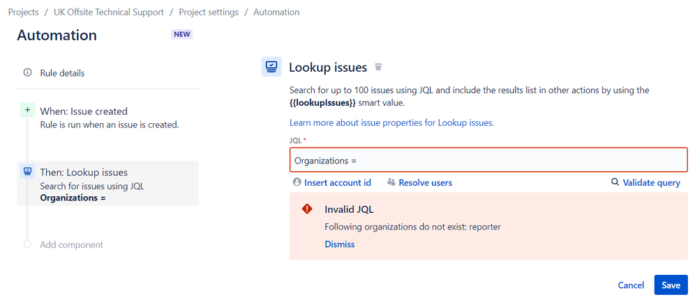Cancel the Lookup issues edits
The width and height of the screenshot is (697, 304).
(x=631, y=285)
